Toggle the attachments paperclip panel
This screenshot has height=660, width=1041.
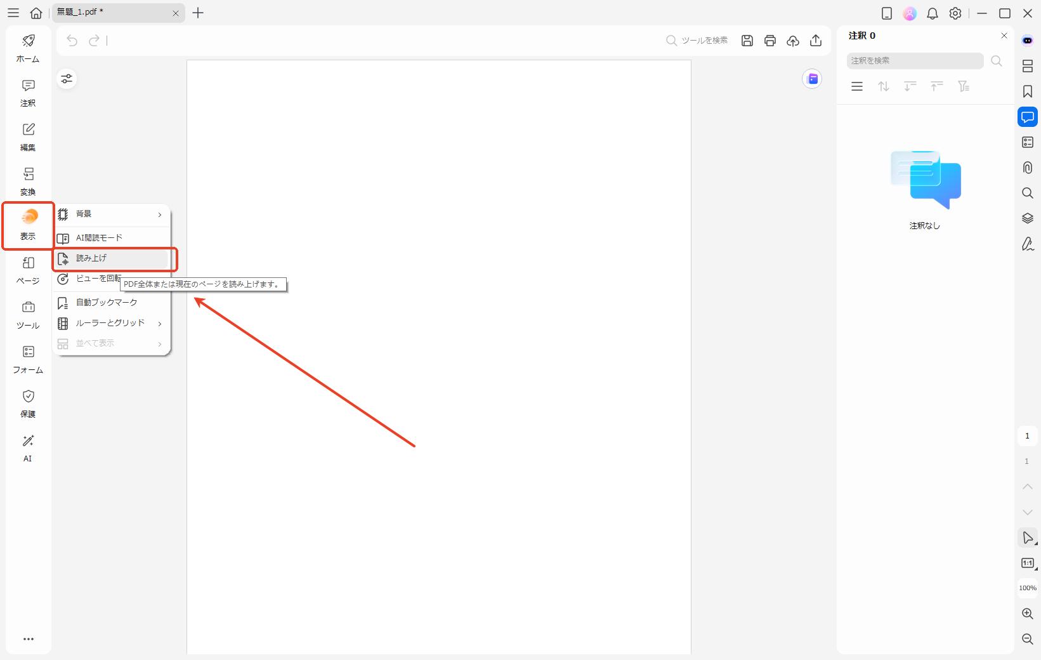coord(1028,168)
